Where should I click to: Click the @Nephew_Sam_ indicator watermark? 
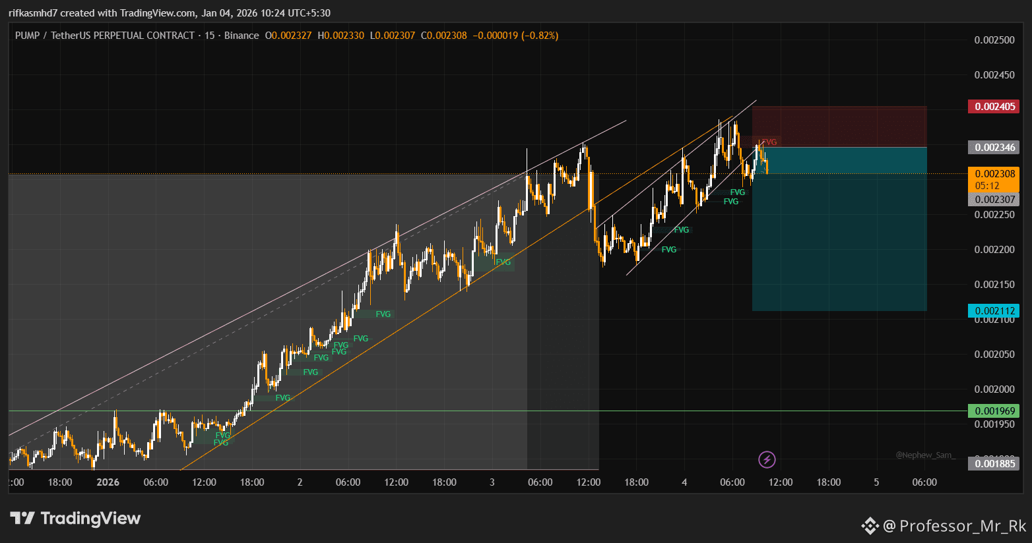coord(924,455)
